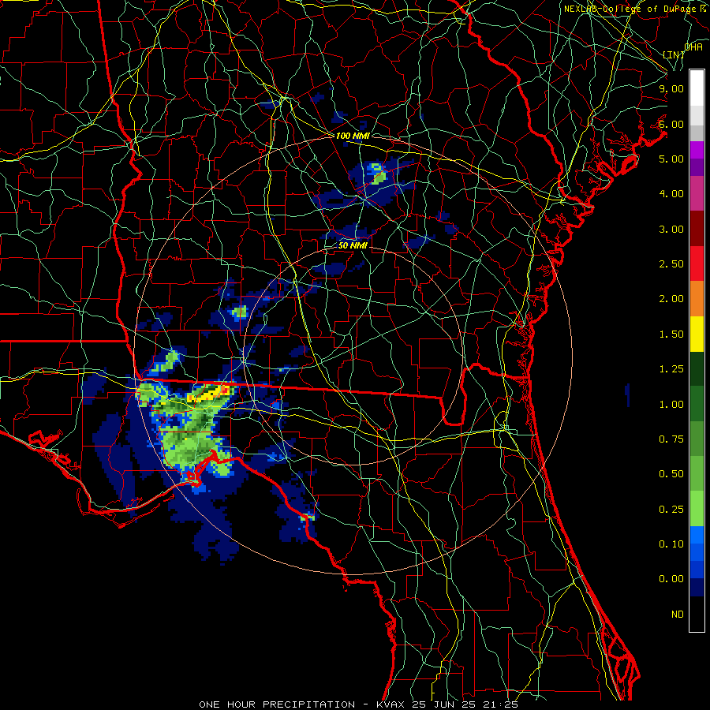Click the 1.00 legend value
The width and height of the screenshot is (710, 710).
pyautogui.click(x=671, y=405)
